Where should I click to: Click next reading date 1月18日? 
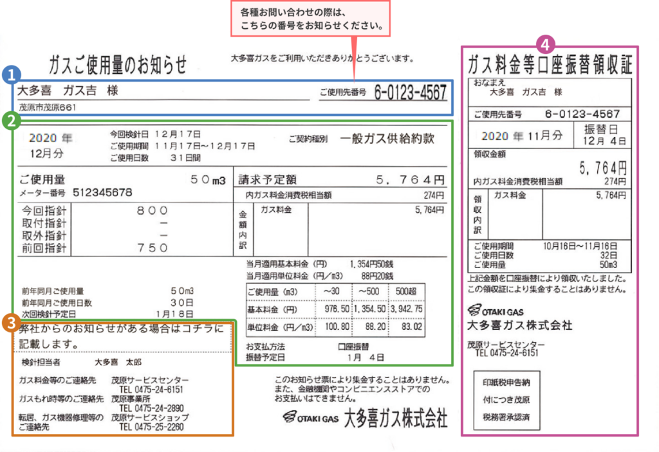click(175, 314)
